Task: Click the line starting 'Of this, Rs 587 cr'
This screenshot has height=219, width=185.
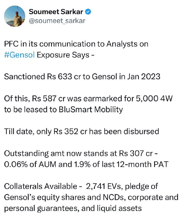Action: coord(88,99)
